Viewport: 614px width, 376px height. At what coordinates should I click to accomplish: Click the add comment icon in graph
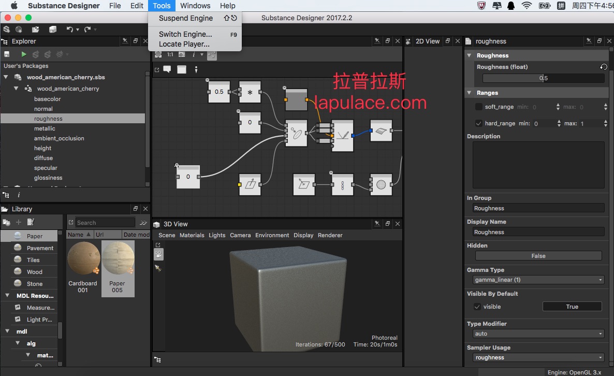167,69
